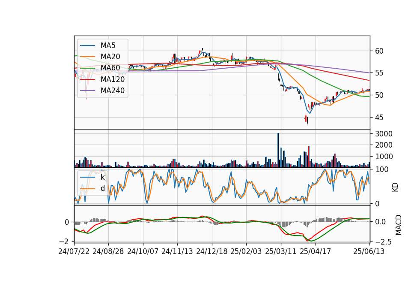The width and height of the screenshot is (411, 296).
Task: Click the price axis value 60
Action: [379, 51]
